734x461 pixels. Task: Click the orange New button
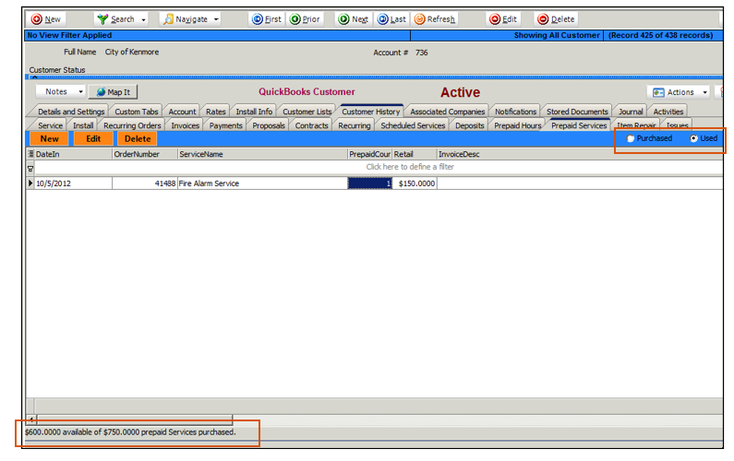[x=49, y=138]
